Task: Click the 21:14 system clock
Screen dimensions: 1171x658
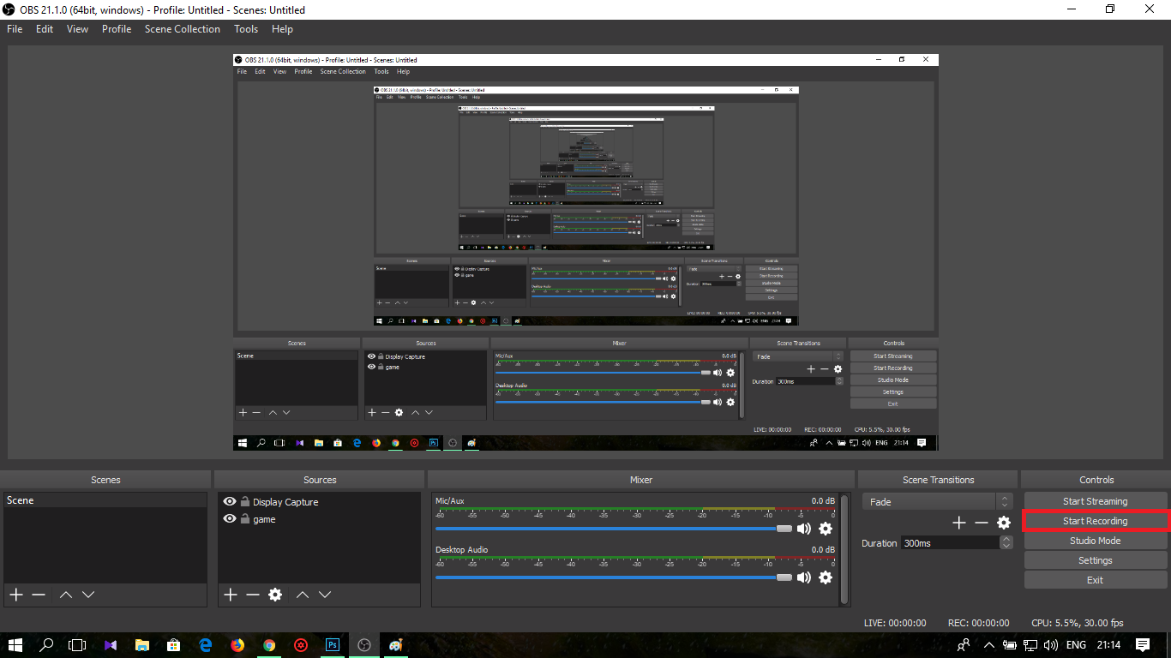Action: (1109, 645)
